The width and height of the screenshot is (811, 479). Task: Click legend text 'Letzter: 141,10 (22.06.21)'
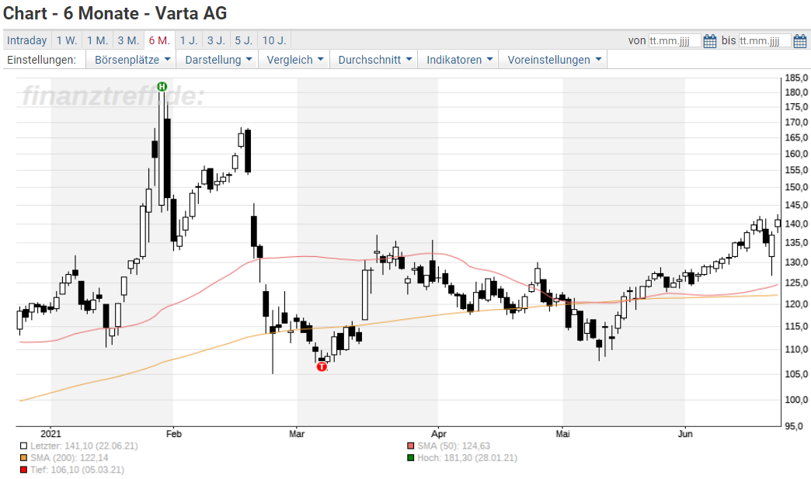[x=85, y=446]
